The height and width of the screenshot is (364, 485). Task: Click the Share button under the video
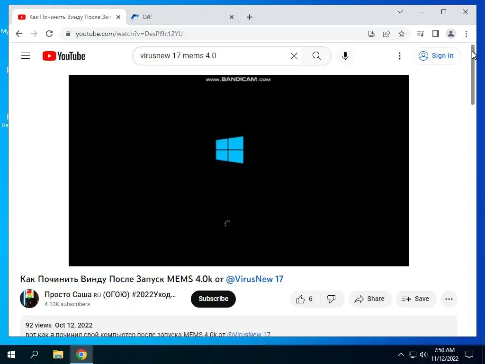[x=369, y=299]
